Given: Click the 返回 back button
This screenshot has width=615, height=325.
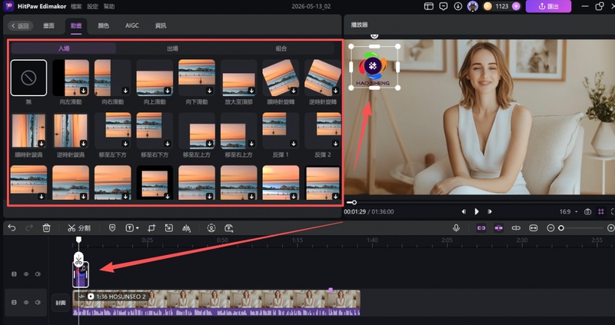Looking at the screenshot, I should 21,26.
